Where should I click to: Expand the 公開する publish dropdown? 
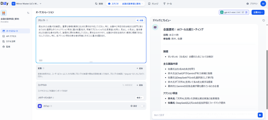tap(258, 12)
